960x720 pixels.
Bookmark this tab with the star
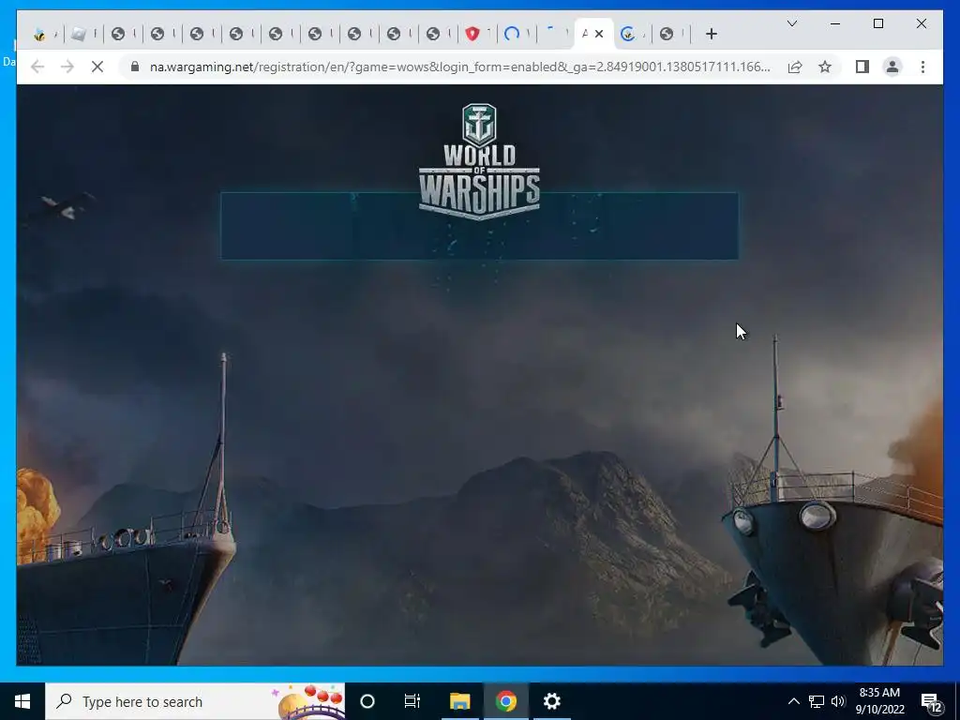pos(825,67)
